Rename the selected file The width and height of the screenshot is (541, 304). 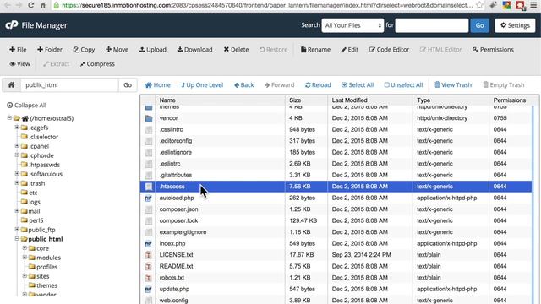pyautogui.click(x=315, y=50)
